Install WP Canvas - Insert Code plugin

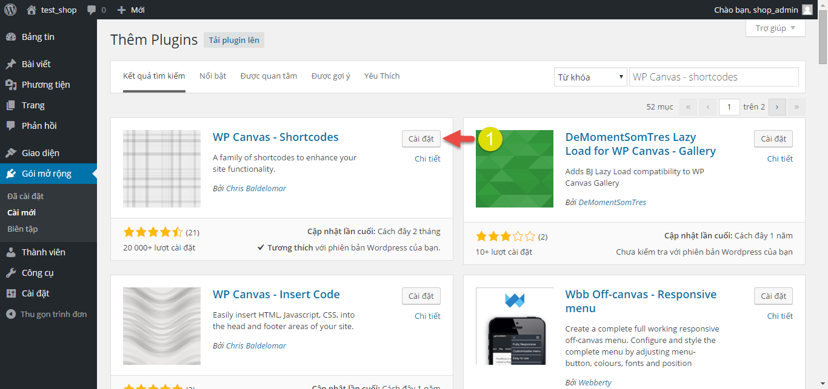(421, 296)
